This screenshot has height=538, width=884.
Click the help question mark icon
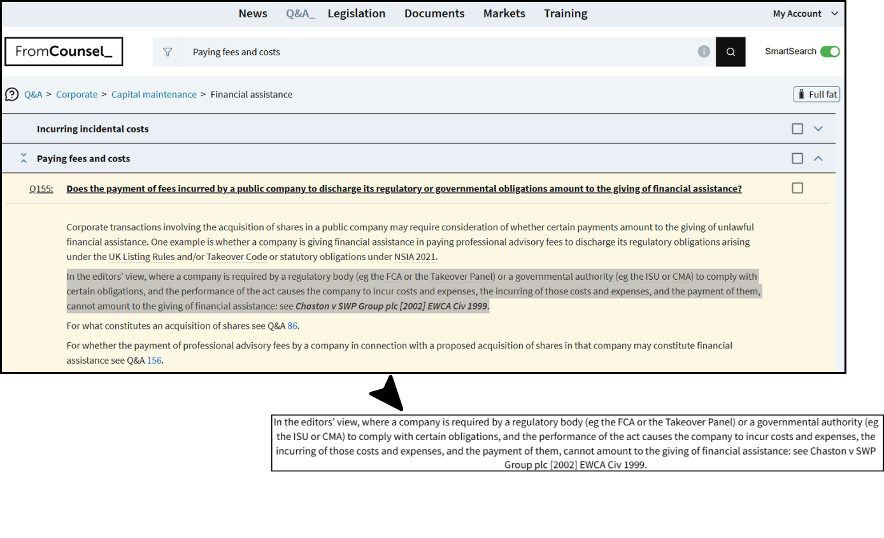[12, 94]
